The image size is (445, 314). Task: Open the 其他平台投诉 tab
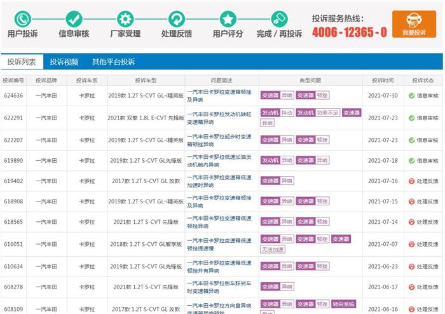114,62
